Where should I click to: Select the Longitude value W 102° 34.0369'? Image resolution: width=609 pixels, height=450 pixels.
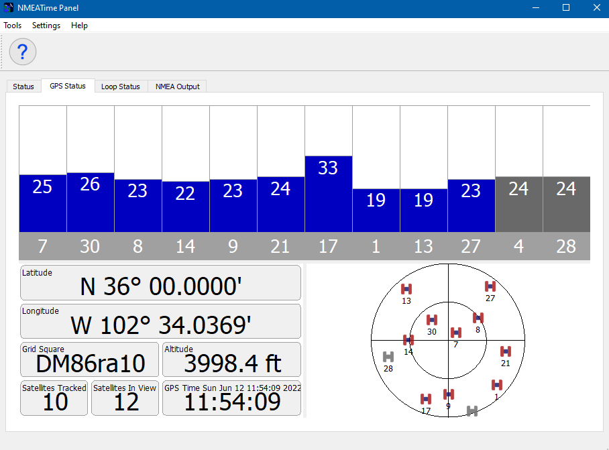tap(161, 325)
